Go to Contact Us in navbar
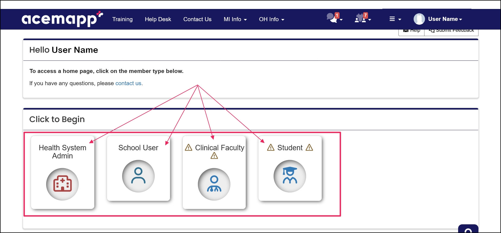The height and width of the screenshot is (233, 501). [197, 19]
